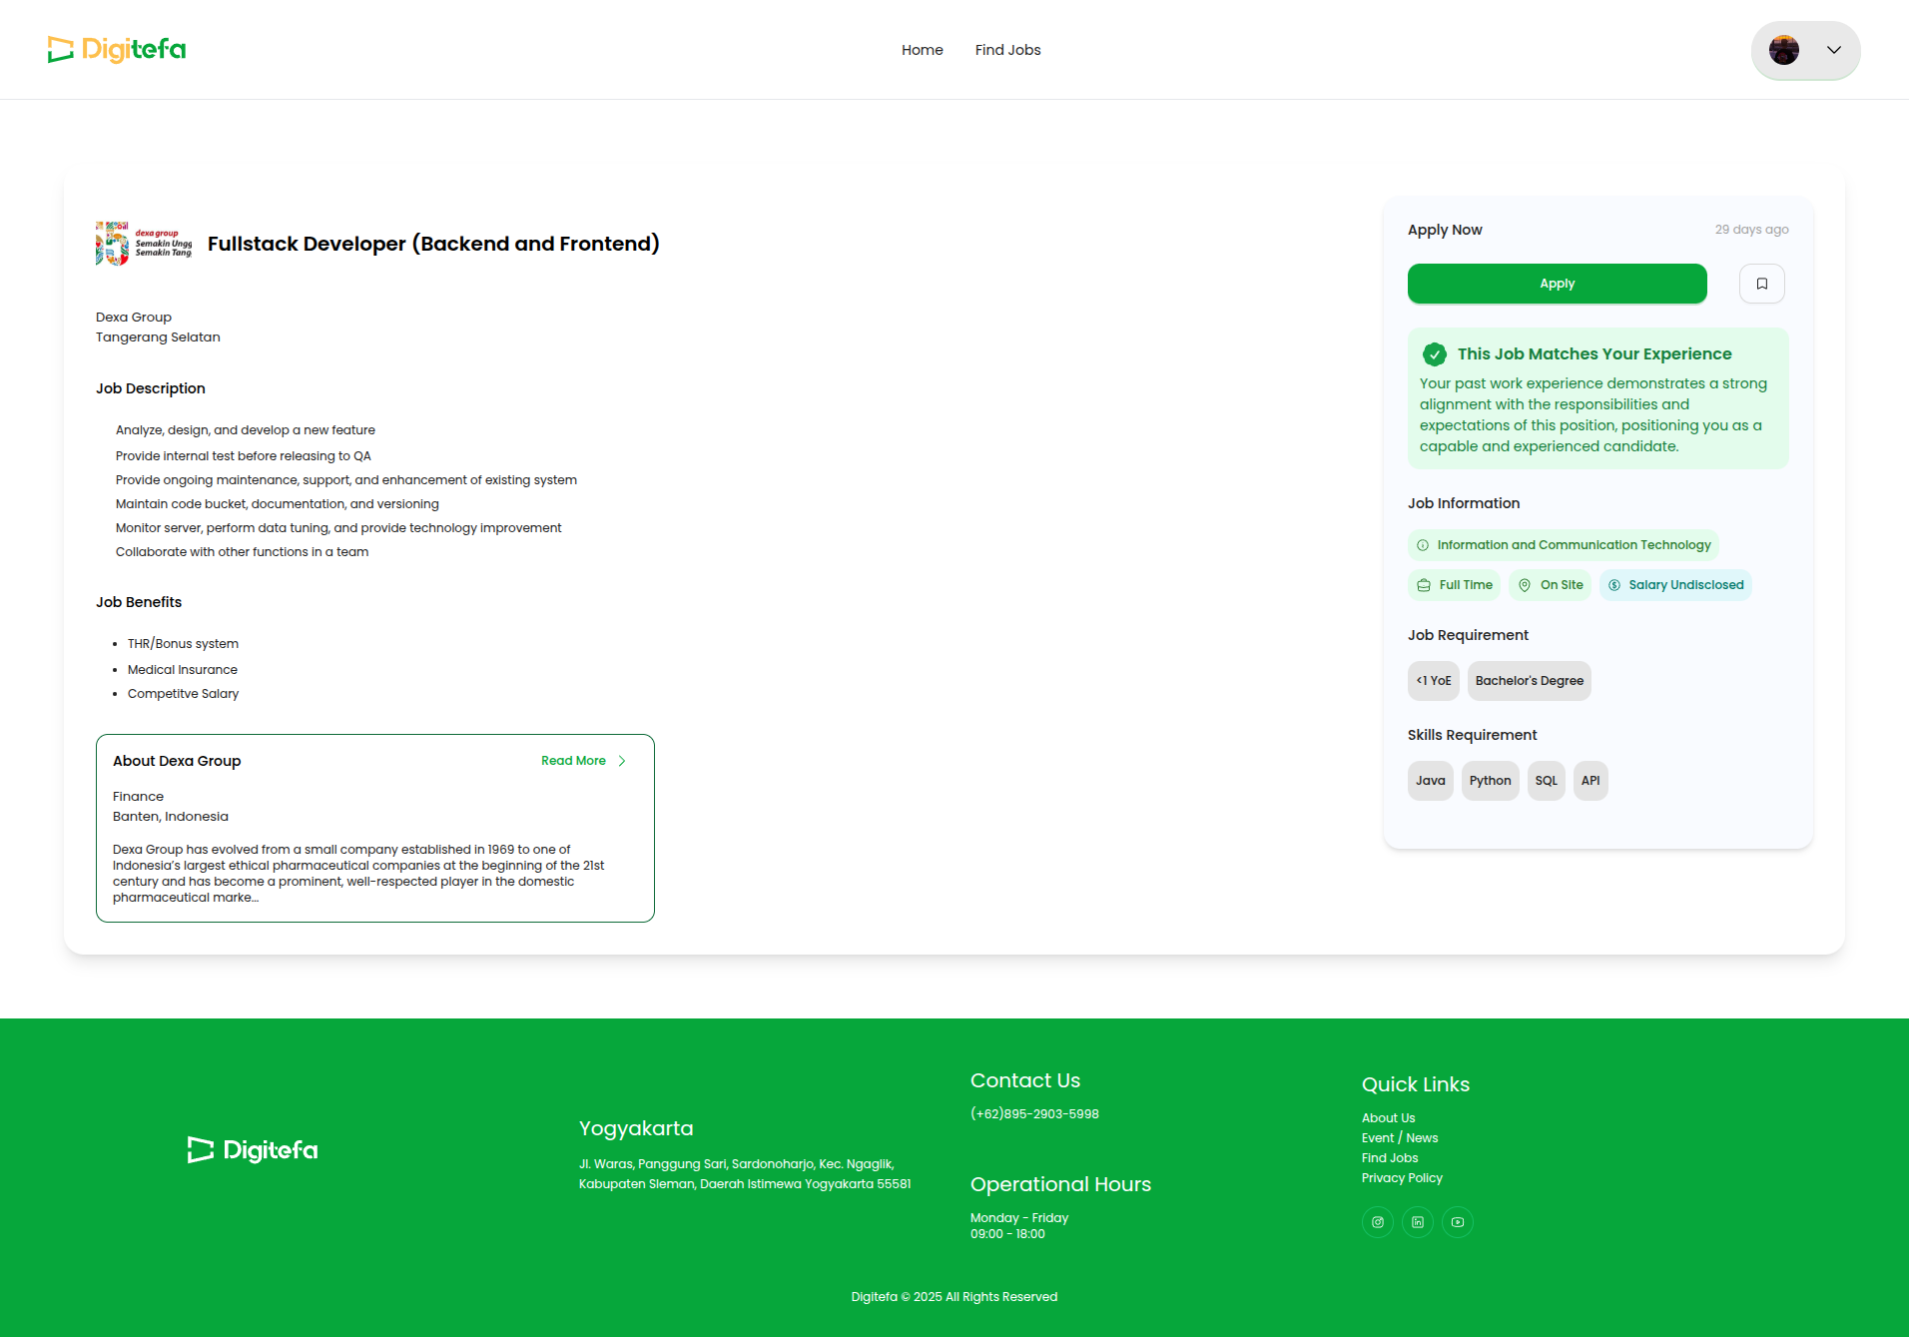
Task: Open the Home menu item
Action: point(922,50)
